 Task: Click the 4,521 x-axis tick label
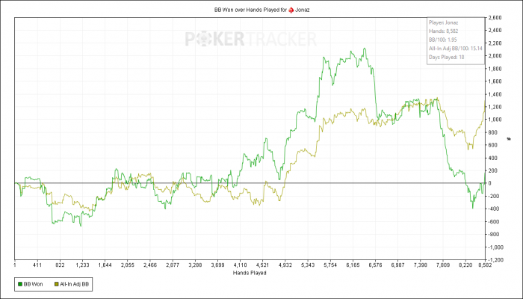point(262,265)
